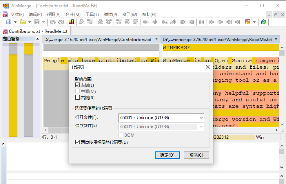Click the Save floppy disk icon
Image resolution: width=286 pixels, height=184 pixels.
click(37, 22)
